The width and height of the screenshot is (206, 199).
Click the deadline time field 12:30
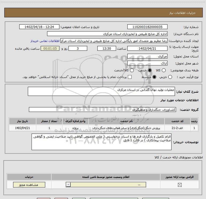click(107, 48)
